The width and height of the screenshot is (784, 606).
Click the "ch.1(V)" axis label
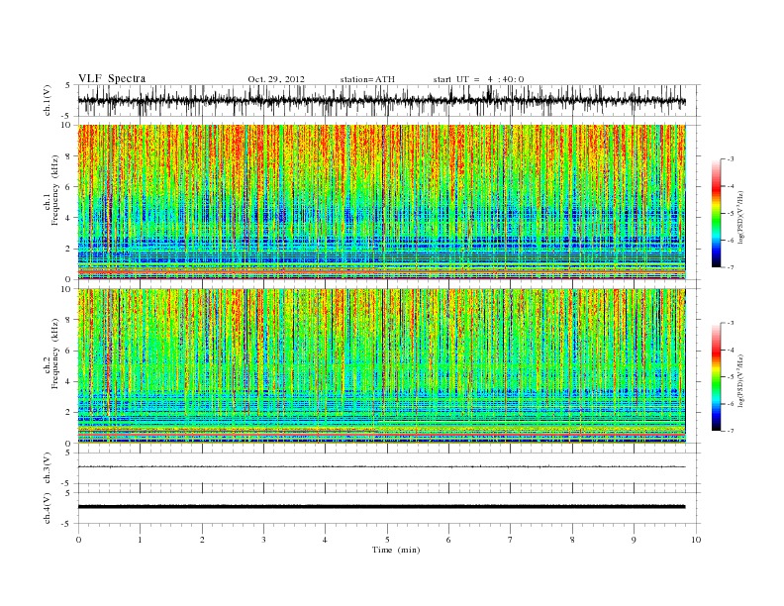(48, 100)
